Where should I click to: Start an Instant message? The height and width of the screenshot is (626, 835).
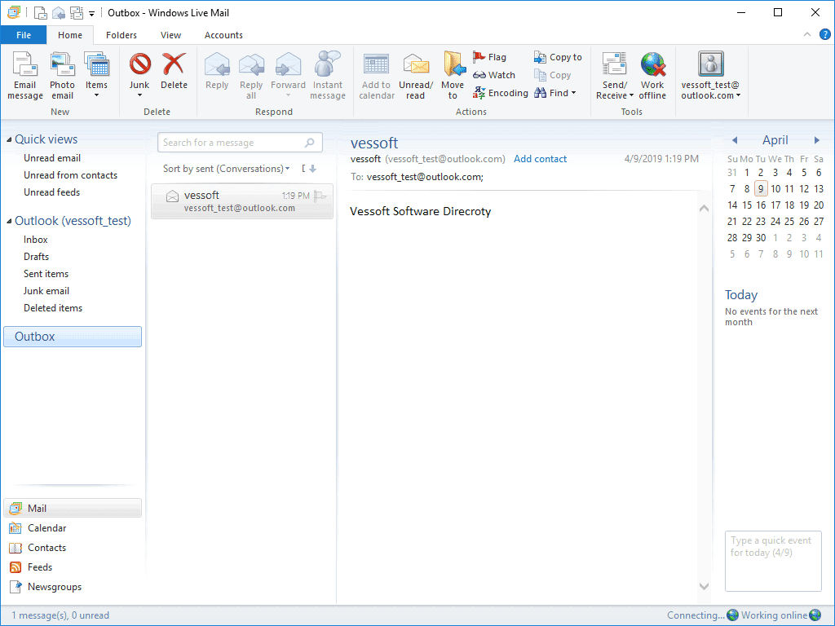coord(328,76)
